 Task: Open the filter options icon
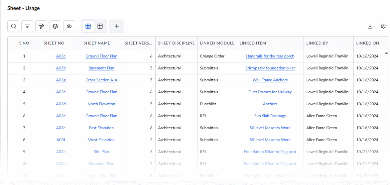pos(27,26)
